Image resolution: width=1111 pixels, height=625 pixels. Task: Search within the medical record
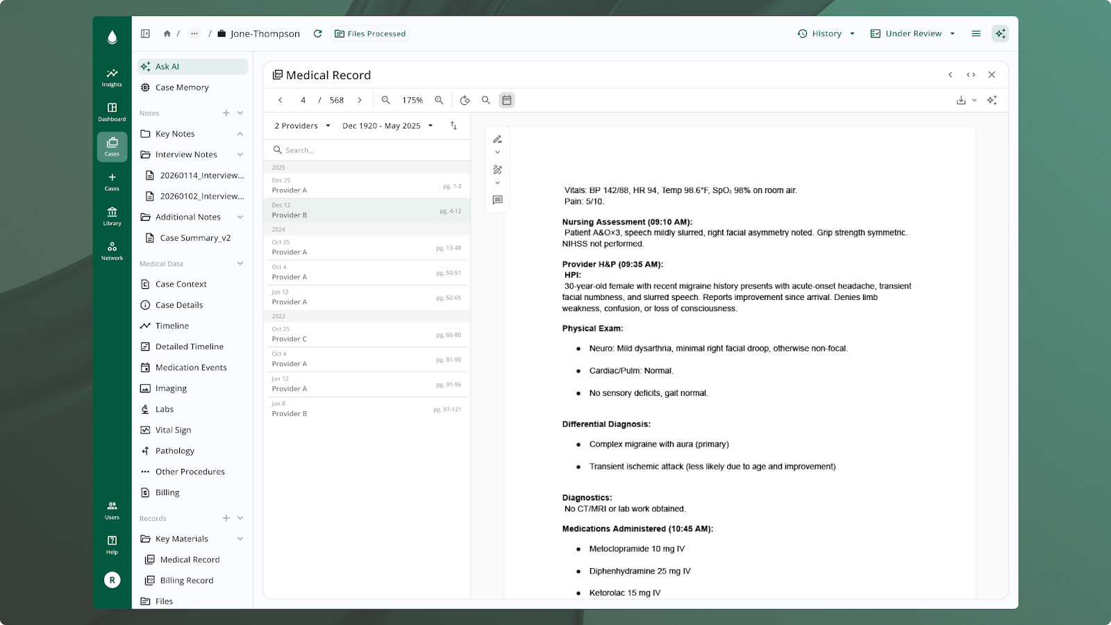pos(486,100)
